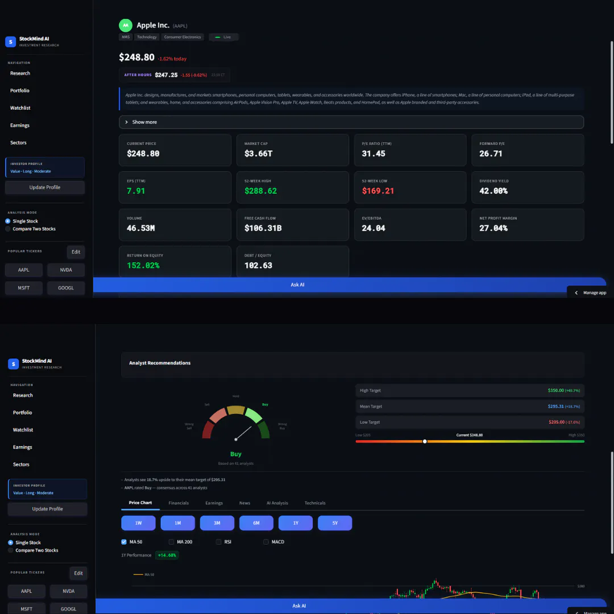This screenshot has height=614, width=614.
Task: Open the AI Analysis tab
Action: point(277,503)
